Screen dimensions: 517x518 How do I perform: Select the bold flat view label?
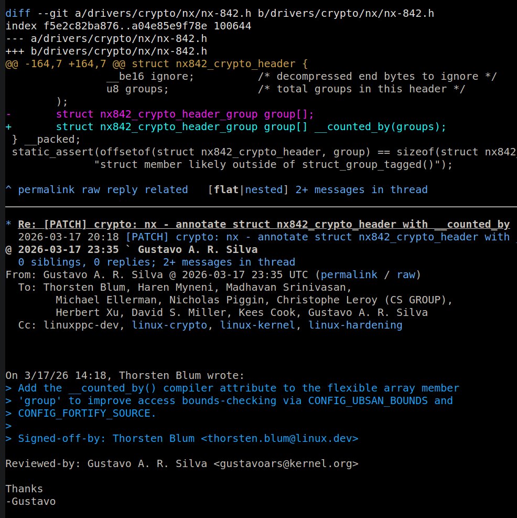point(226,189)
